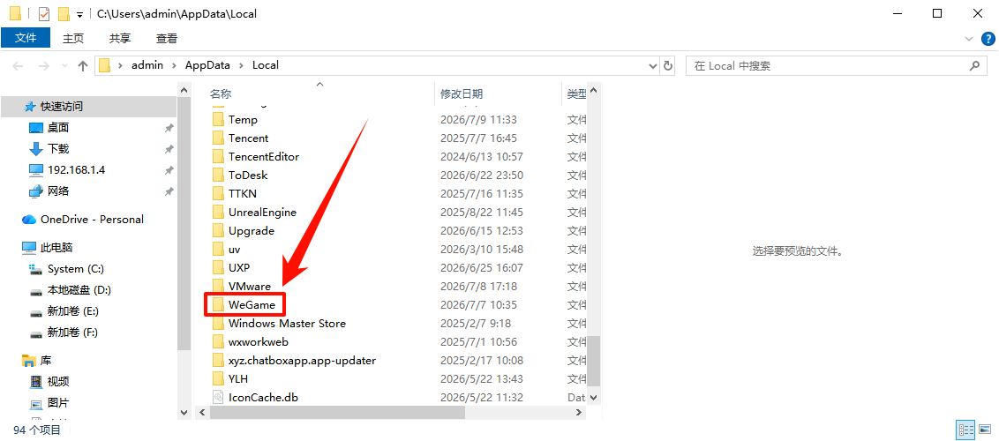Select the Upgrade folder icon
This screenshot has width=999, height=441.
219,230
